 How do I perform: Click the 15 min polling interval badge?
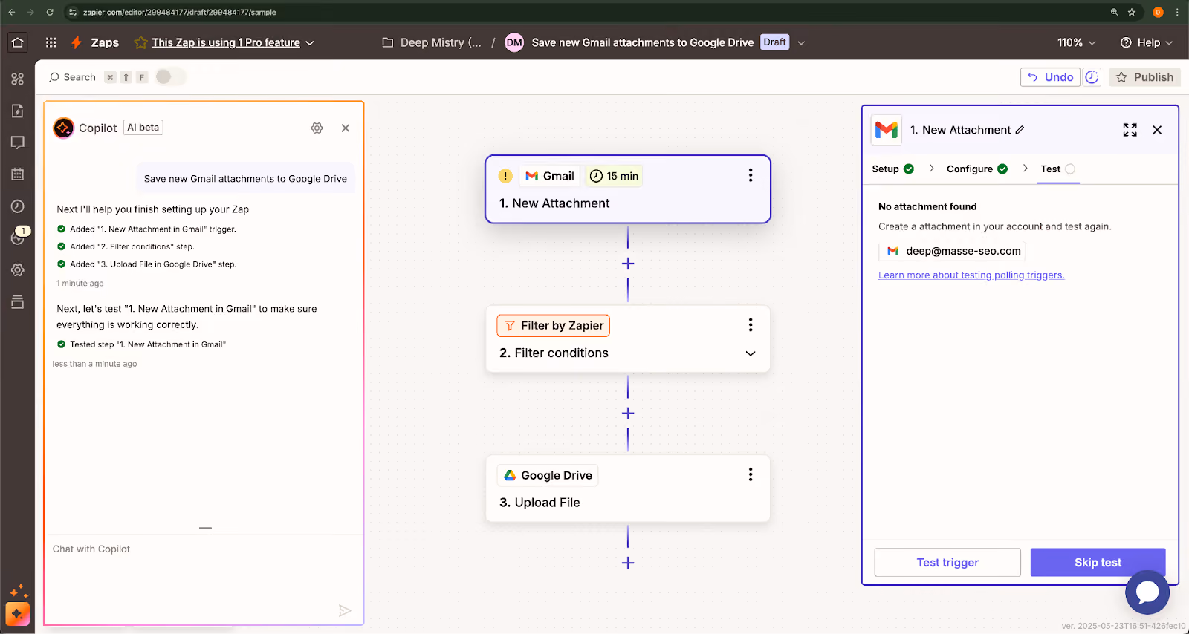pos(614,176)
